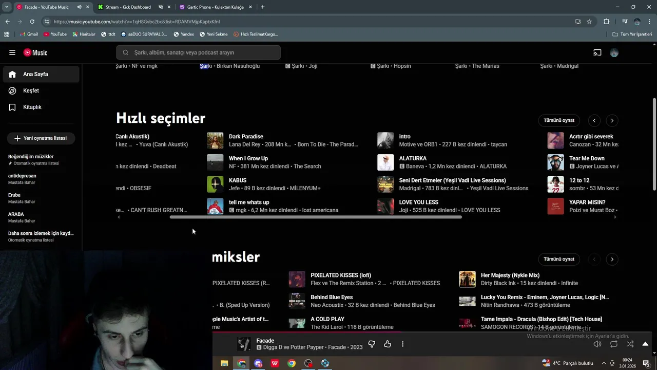657x370 pixels.
Task: Click the Lucky You Remix title
Action: pyautogui.click(x=545, y=297)
